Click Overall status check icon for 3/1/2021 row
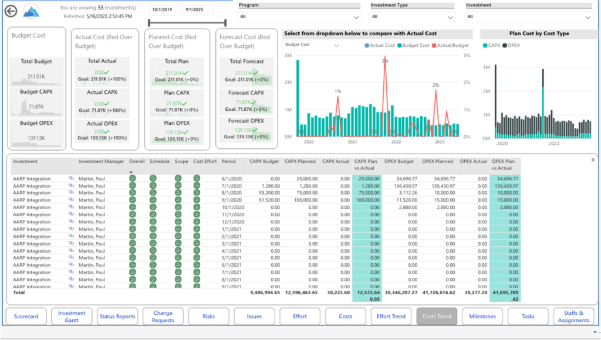 [x=133, y=243]
